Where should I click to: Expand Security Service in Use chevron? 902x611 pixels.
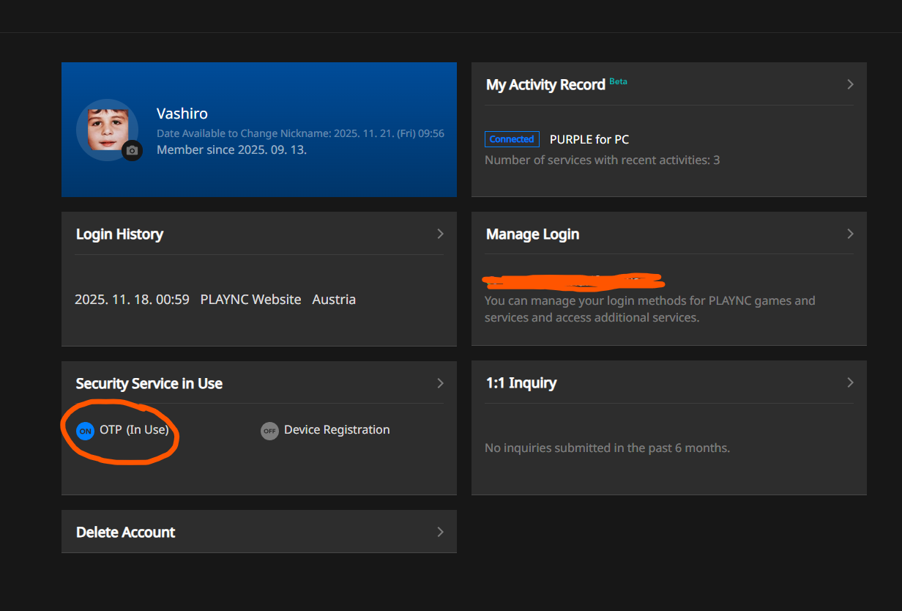coord(440,383)
